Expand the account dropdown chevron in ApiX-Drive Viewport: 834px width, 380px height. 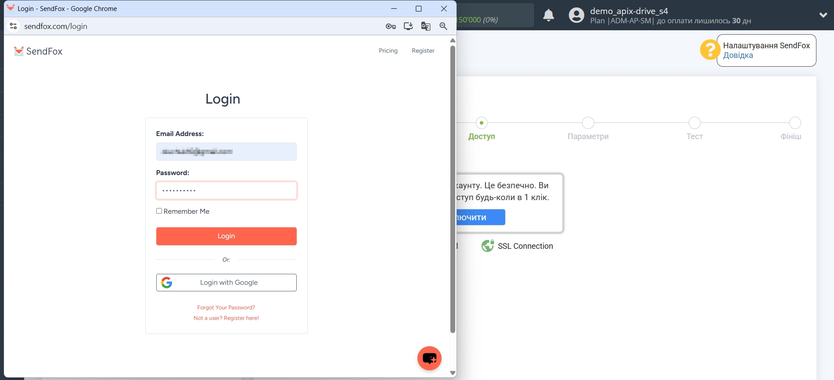(823, 15)
